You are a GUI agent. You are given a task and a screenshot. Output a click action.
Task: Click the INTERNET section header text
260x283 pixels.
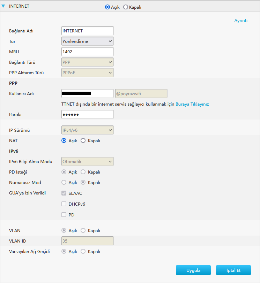tap(19, 6)
